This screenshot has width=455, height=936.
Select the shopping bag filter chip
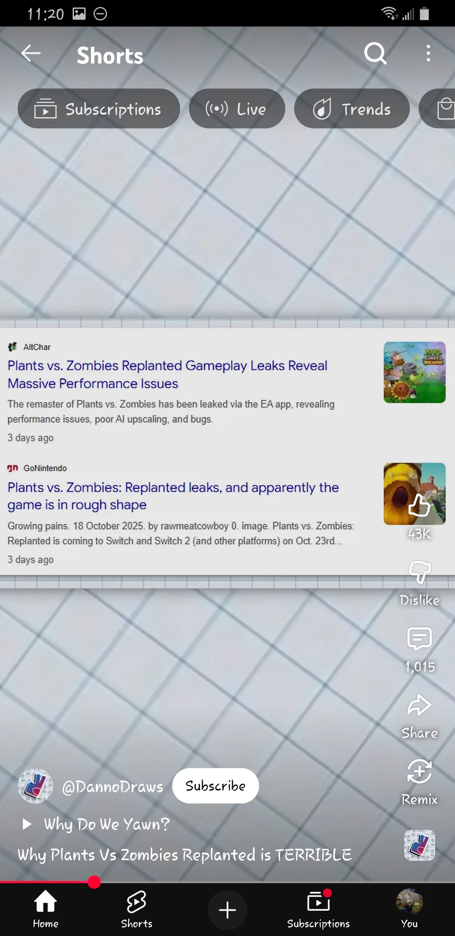[438, 109]
